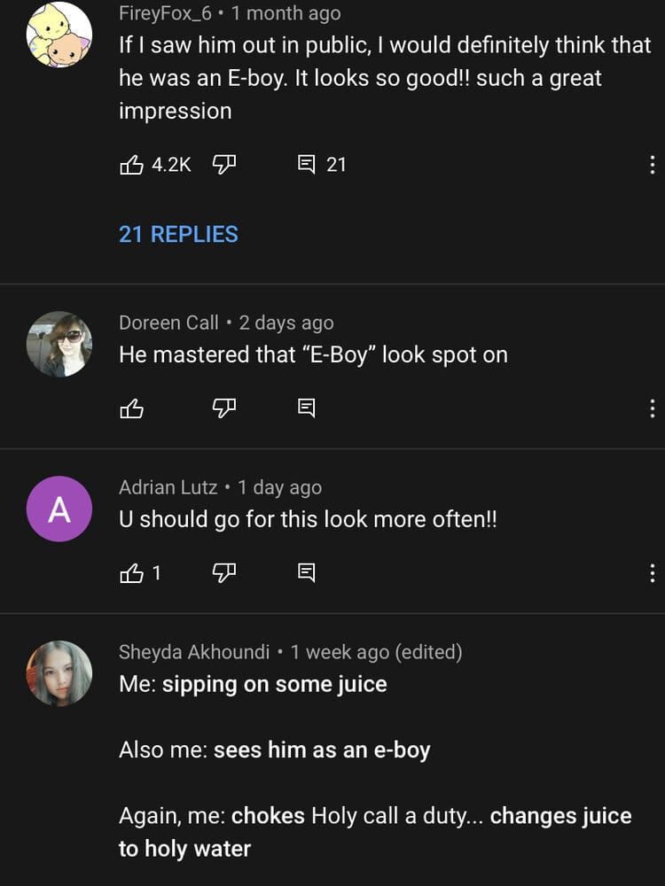Expand the 21 REPLIES thread
The height and width of the screenshot is (886, 665).
[x=178, y=234]
